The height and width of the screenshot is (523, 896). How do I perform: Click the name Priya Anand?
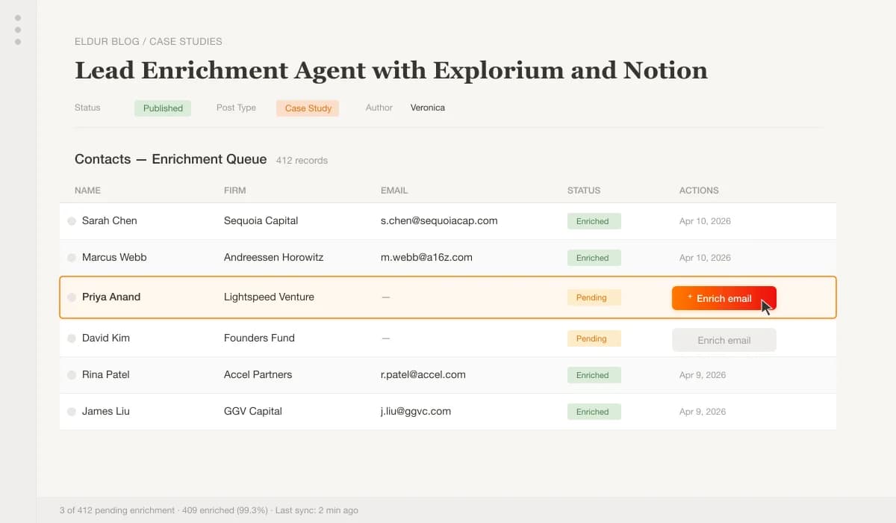(x=111, y=297)
